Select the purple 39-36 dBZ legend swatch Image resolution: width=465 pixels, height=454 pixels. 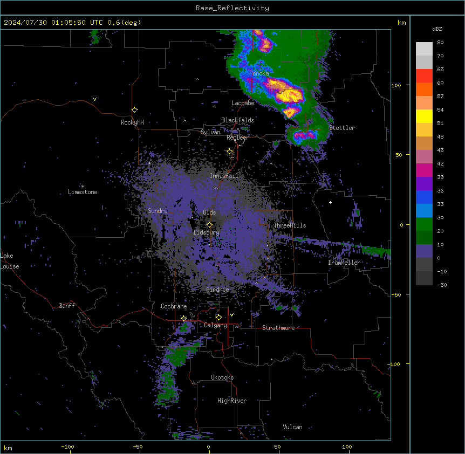424,183
